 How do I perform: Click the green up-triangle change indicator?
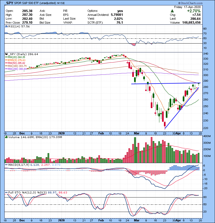click(x=172, y=11)
